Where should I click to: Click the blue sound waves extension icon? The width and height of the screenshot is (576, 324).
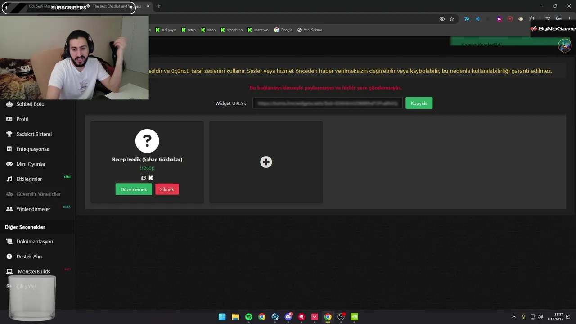[477, 19]
